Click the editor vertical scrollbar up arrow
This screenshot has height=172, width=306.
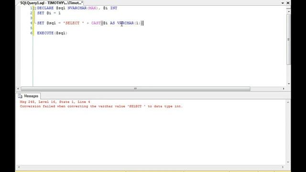click(x=289, y=12)
